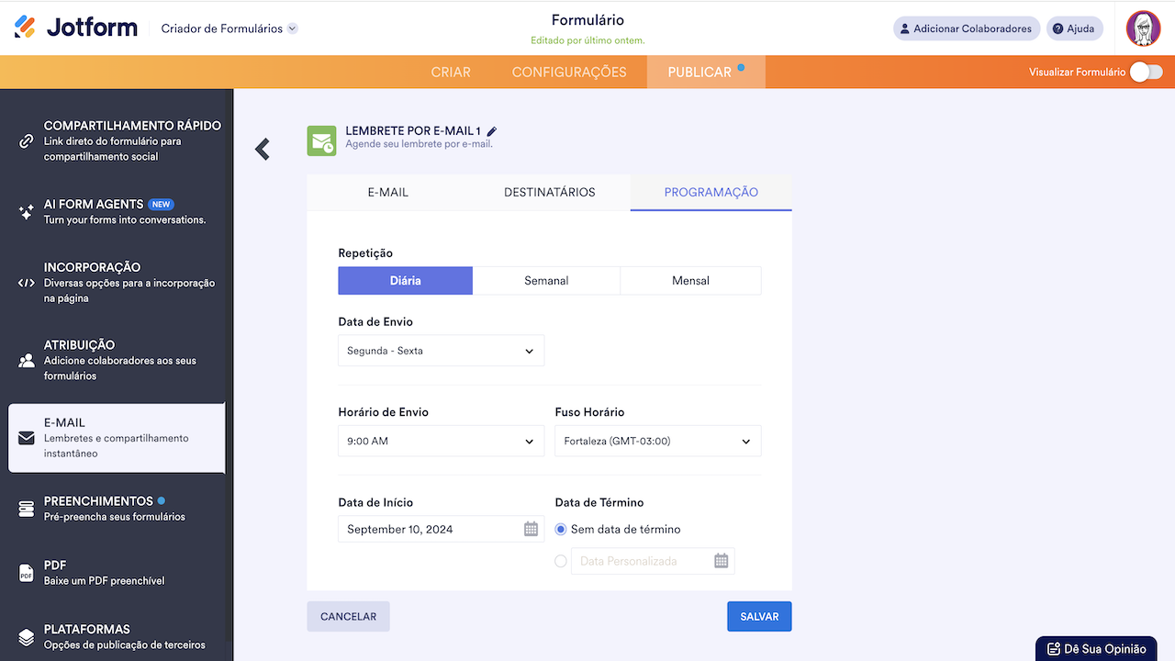Open calendar icon for Data de Início
The height and width of the screenshot is (661, 1175).
[x=531, y=529]
